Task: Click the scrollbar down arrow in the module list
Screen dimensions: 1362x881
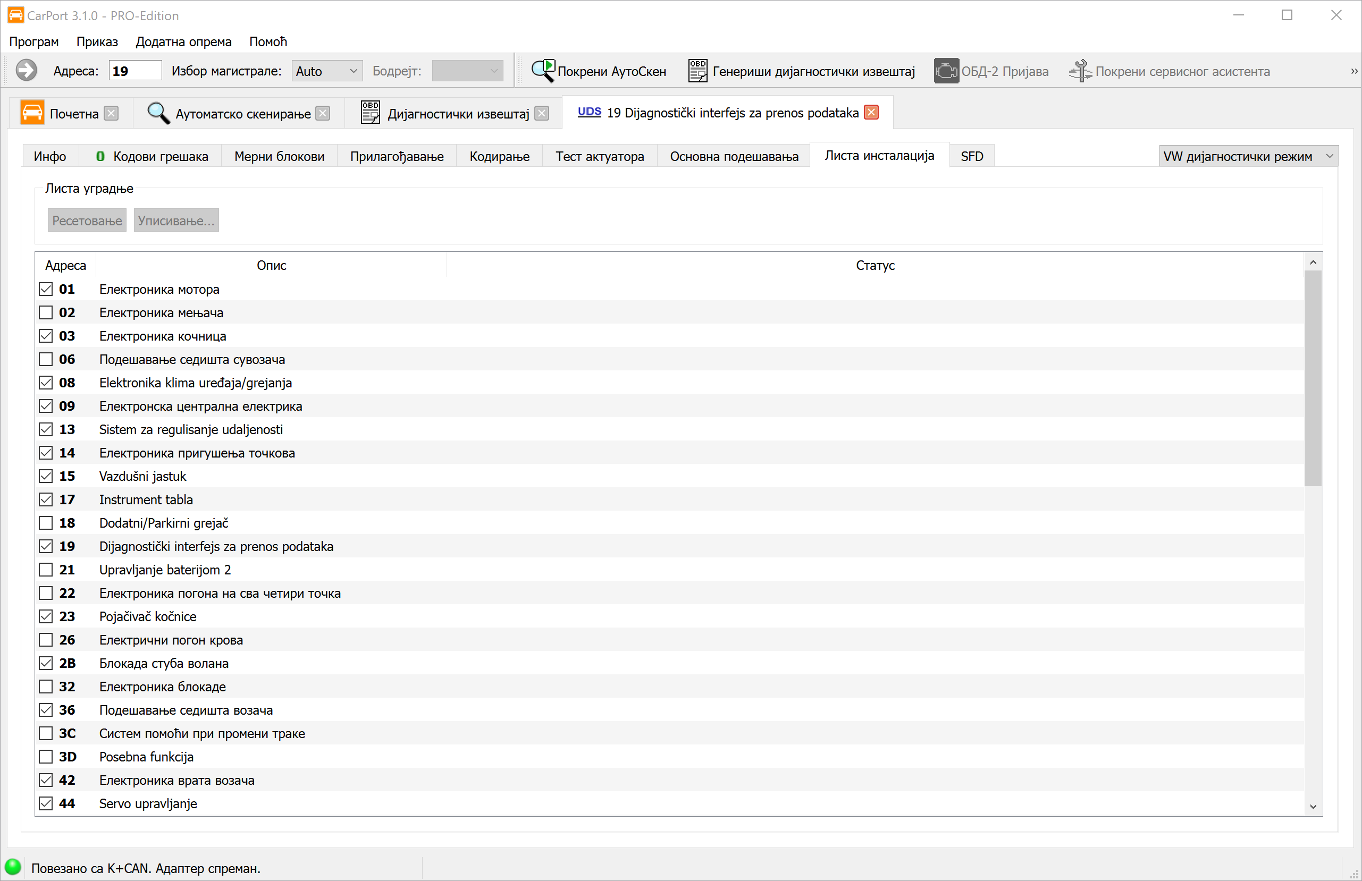Action: coord(1313,806)
